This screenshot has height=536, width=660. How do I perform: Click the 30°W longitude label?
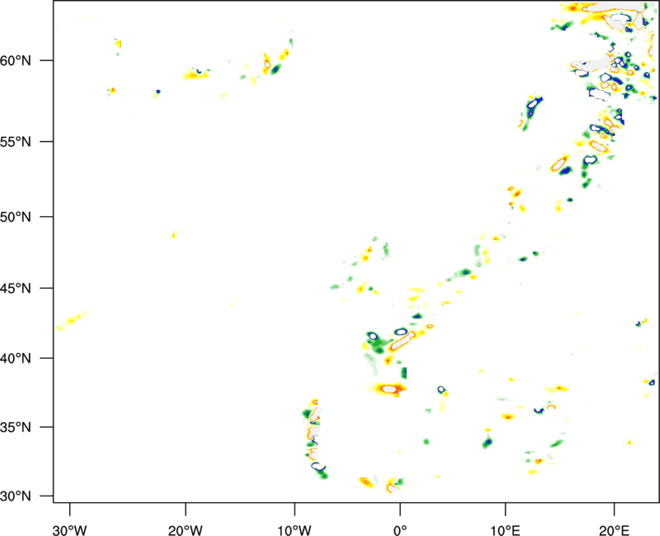(x=69, y=530)
